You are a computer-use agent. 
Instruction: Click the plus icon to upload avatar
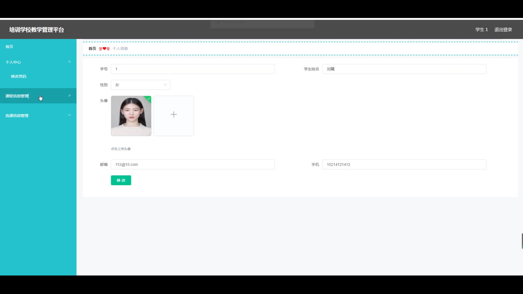click(174, 114)
